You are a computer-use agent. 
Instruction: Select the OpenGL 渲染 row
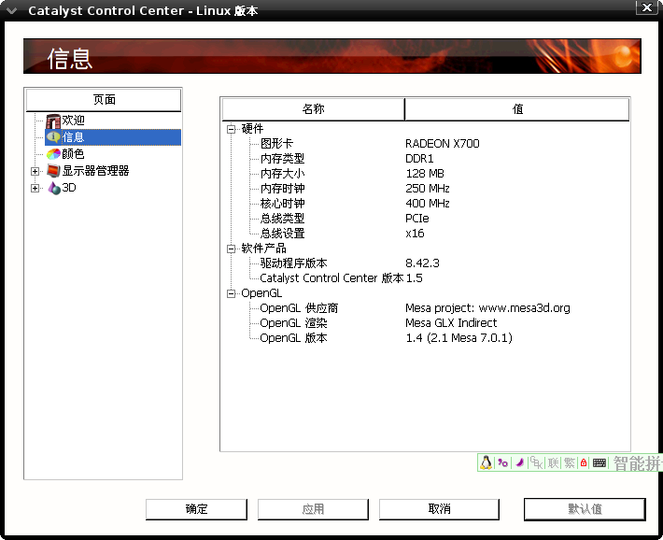tap(428, 323)
